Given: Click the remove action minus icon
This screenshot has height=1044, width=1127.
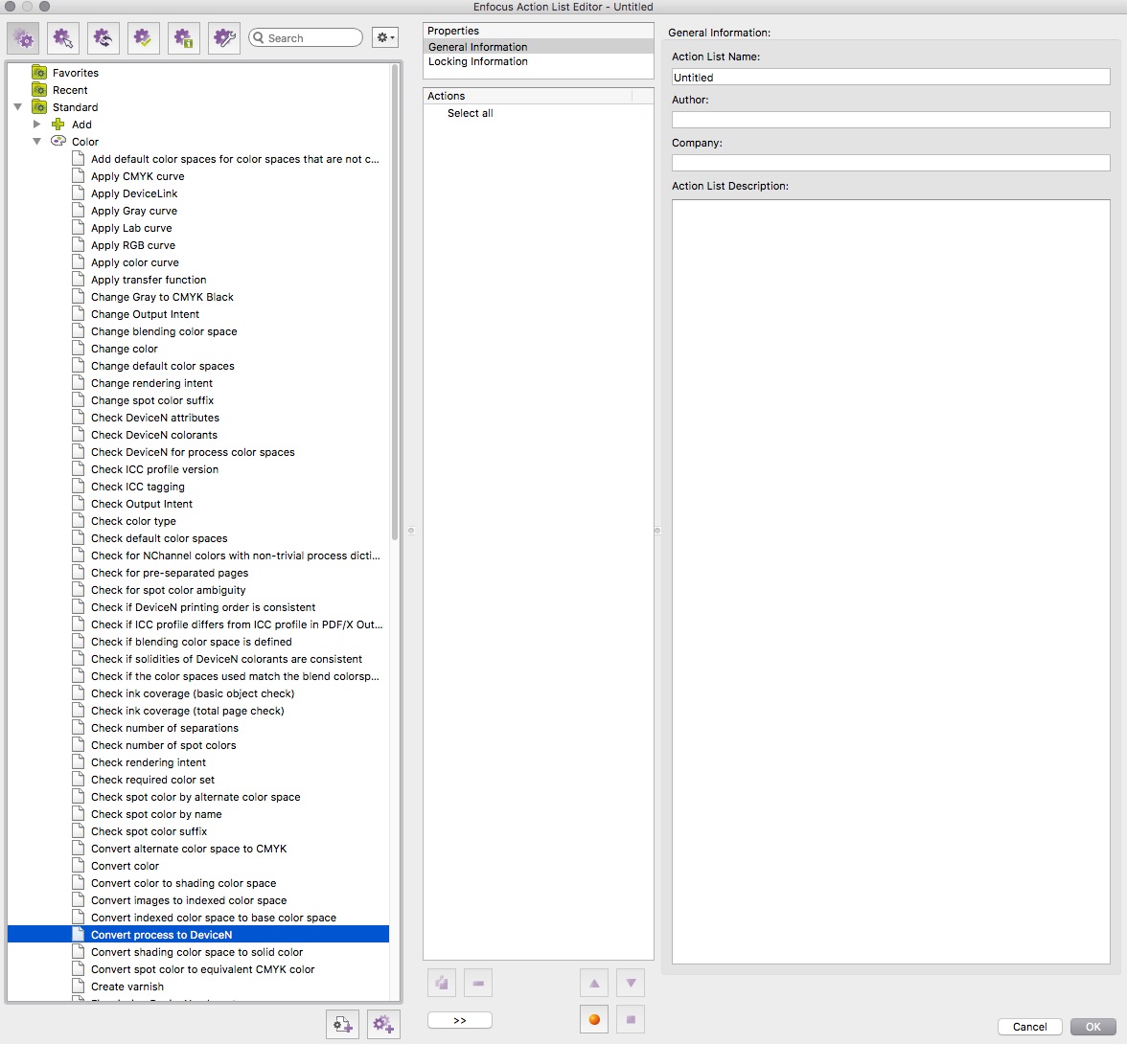Looking at the screenshot, I should (478, 983).
